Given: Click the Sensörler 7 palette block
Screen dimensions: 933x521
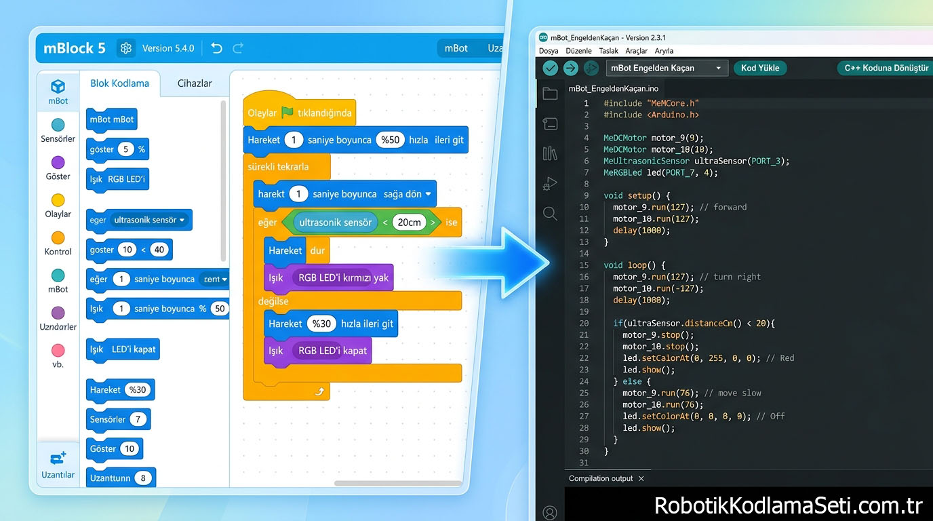Looking at the screenshot, I should click(x=118, y=419).
